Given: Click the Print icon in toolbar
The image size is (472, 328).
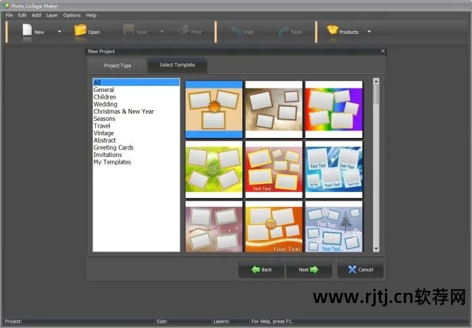Looking at the screenshot, I should click(182, 31).
